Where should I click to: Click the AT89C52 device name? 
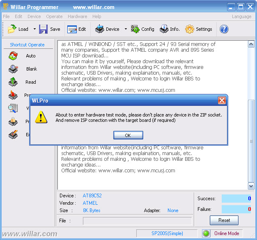(92, 196)
